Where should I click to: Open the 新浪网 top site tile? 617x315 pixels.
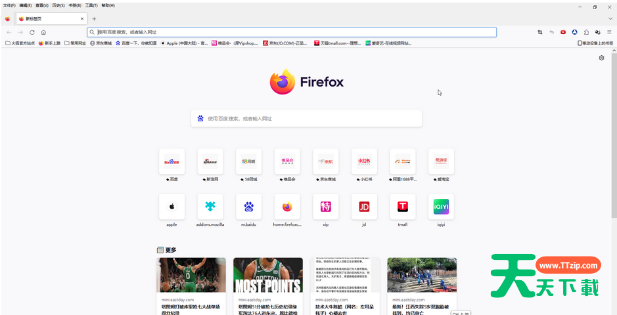point(210,161)
